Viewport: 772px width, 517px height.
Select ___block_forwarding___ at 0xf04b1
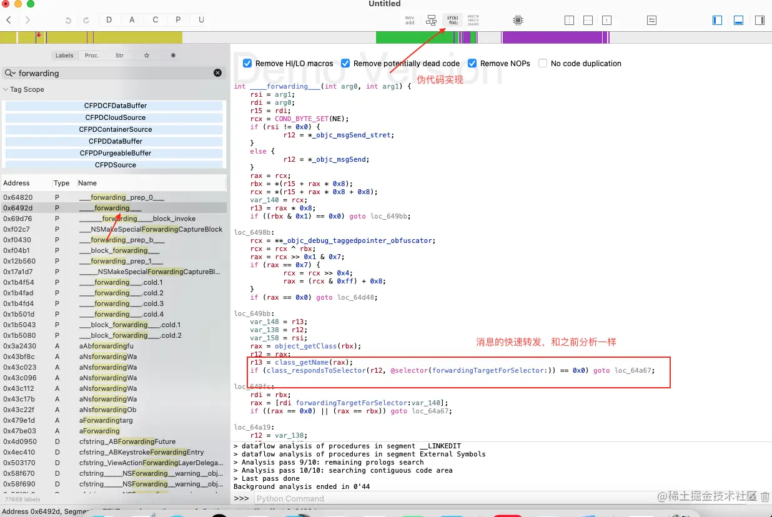click(x=113, y=250)
